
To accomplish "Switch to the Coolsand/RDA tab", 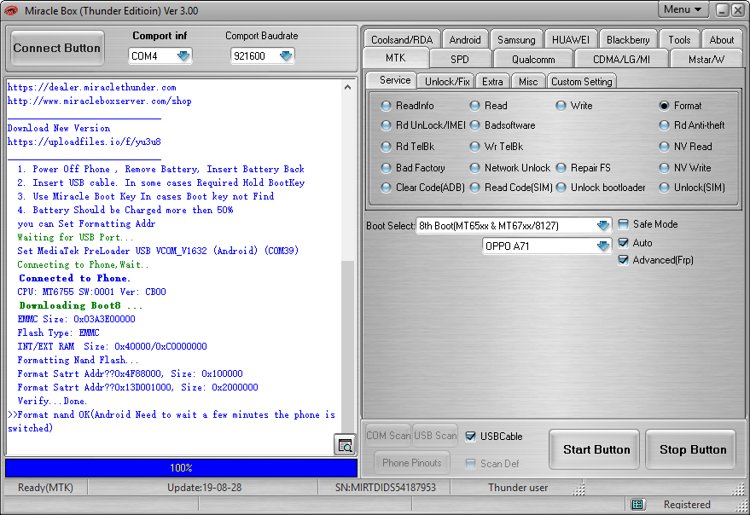I will click(402, 40).
